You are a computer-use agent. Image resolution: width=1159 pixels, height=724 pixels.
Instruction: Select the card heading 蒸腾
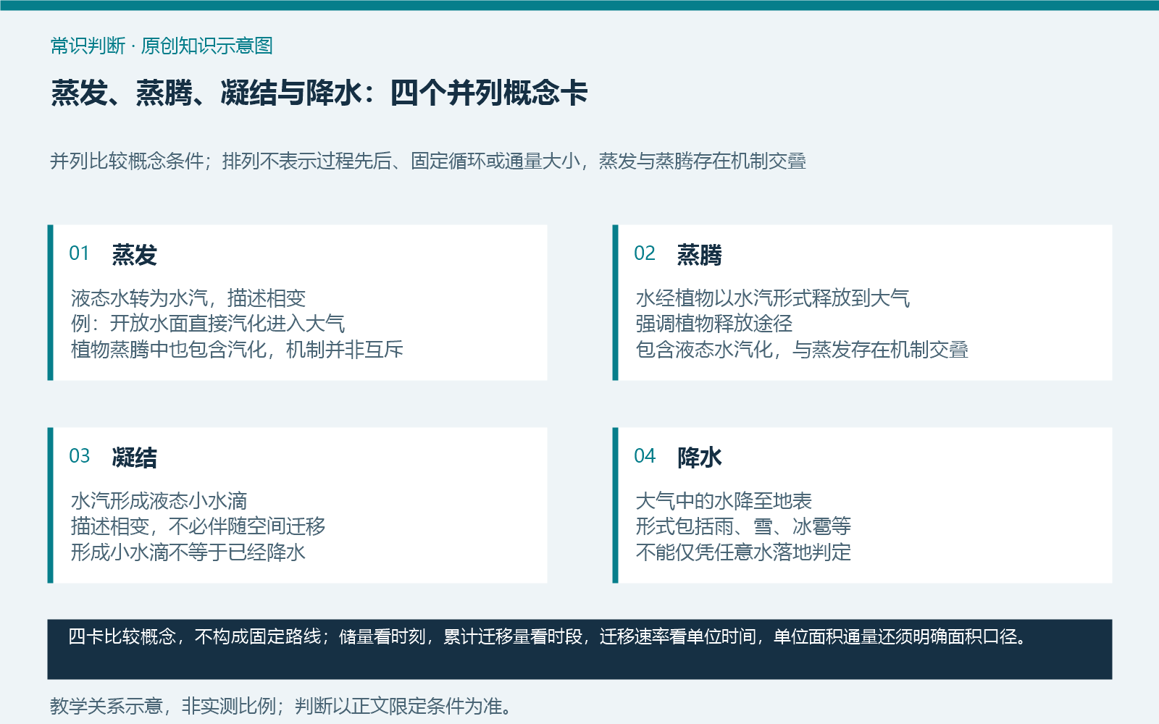pos(699,255)
